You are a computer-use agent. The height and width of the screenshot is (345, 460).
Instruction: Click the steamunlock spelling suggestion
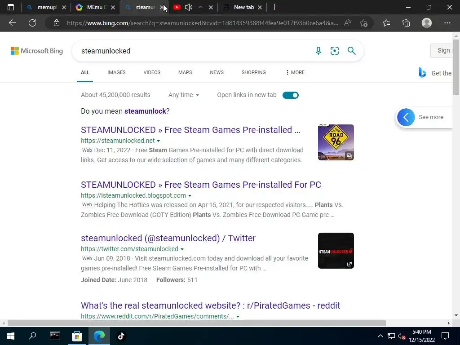(x=145, y=111)
